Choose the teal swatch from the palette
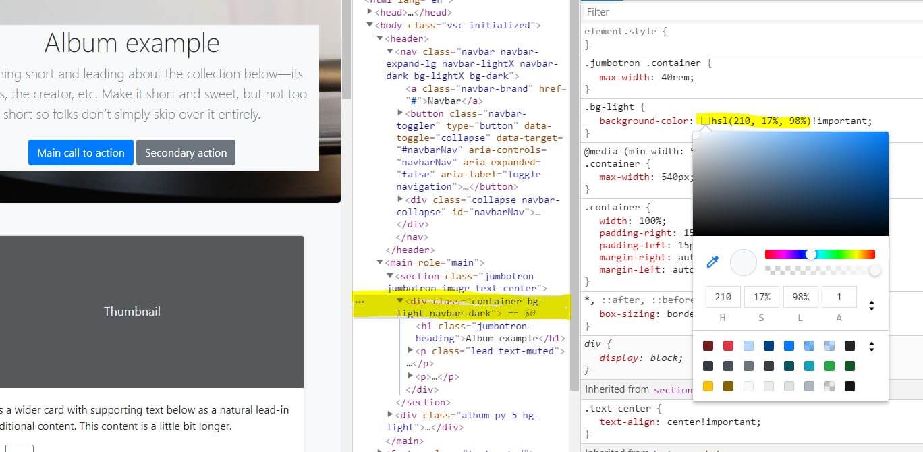Image resolution: width=923 pixels, height=452 pixels. click(x=809, y=366)
